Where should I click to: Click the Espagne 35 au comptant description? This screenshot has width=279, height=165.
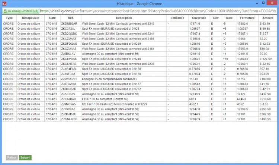(x=109, y=79)
